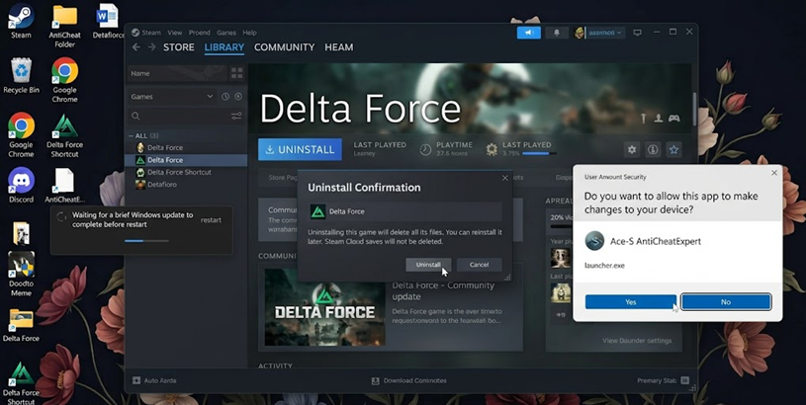The height and width of the screenshot is (405, 806).
Task: Cancel the uninstall confirmation
Action: click(x=479, y=265)
